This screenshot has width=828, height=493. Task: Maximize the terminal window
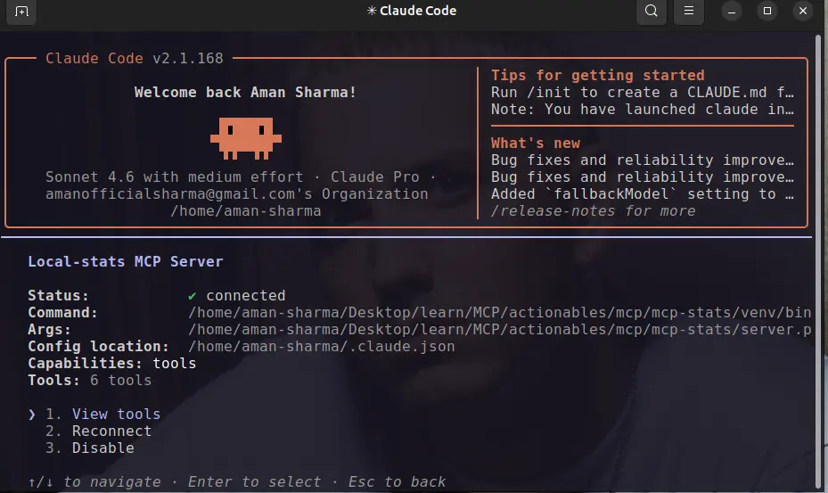767,11
